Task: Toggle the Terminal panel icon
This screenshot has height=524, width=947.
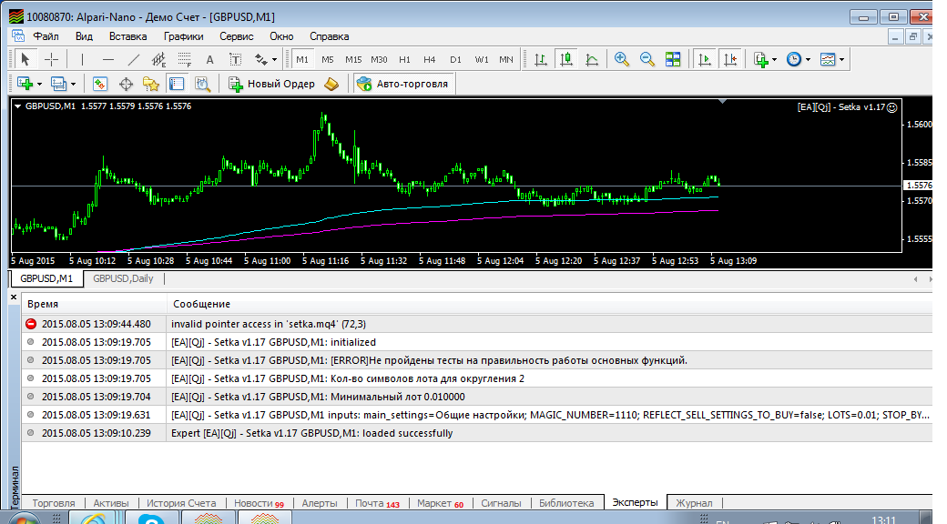Action: pos(177,84)
